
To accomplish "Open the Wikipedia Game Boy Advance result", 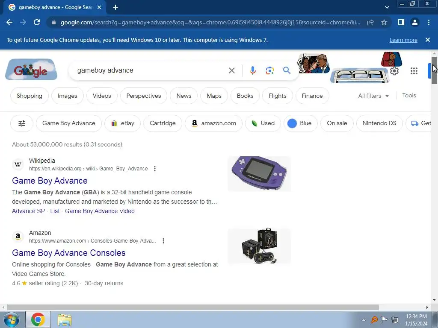I will tap(50, 181).
